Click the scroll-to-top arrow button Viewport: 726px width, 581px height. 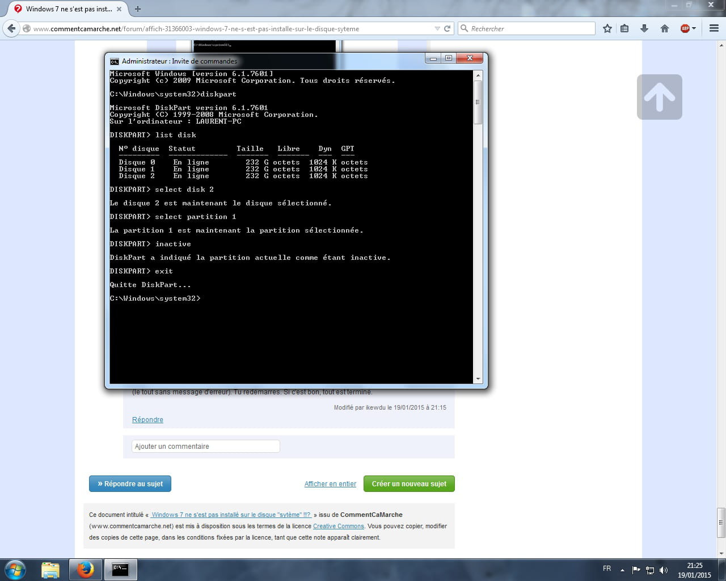point(659,97)
